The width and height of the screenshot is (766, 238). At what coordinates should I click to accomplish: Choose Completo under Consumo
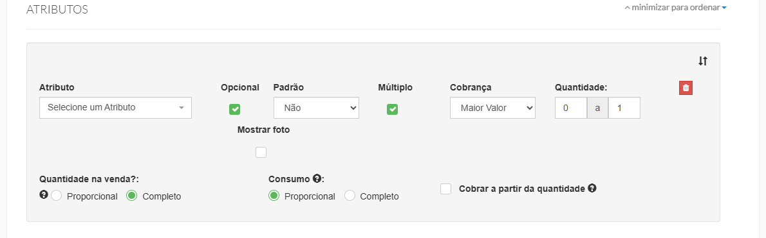point(350,196)
